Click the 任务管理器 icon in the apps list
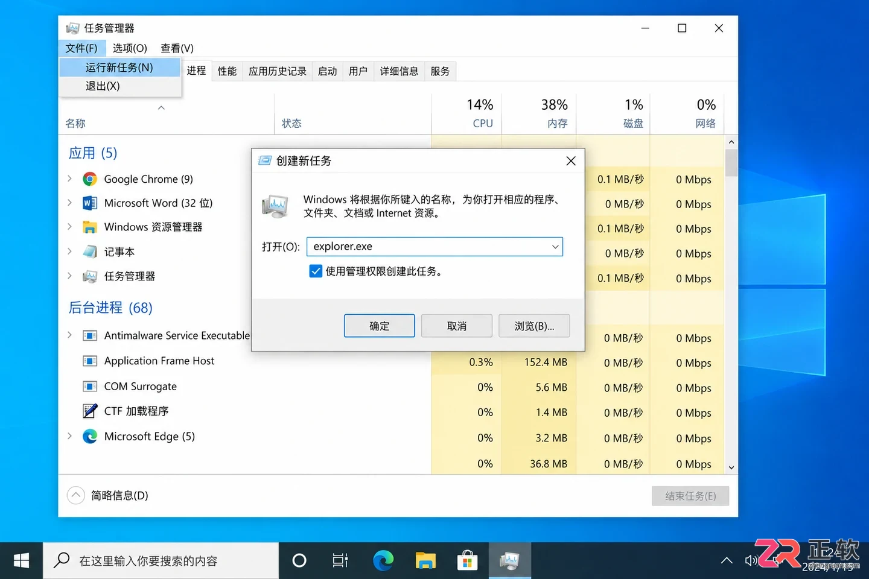The width and height of the screenshot is (869, 579). pyautogui.click(x=90, y=276)
